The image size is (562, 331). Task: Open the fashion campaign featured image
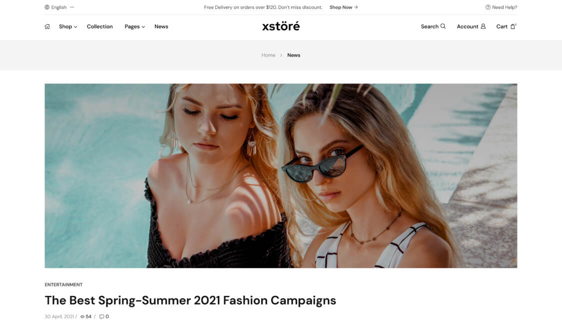click(x=281, y=175)
